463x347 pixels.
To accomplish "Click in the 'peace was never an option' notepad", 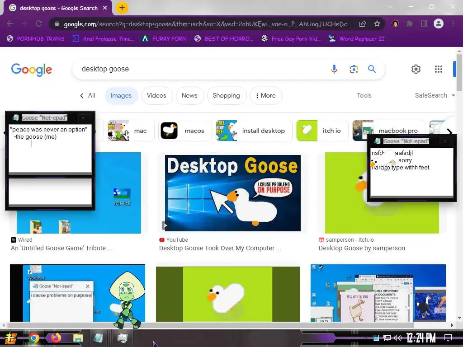I will tap(50, 149).
